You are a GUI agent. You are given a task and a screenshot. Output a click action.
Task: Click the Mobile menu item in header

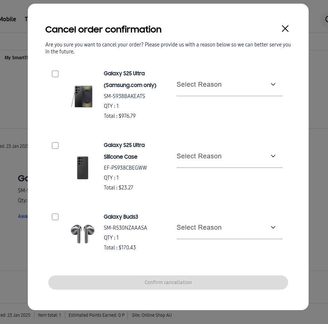tap(8, 19)
